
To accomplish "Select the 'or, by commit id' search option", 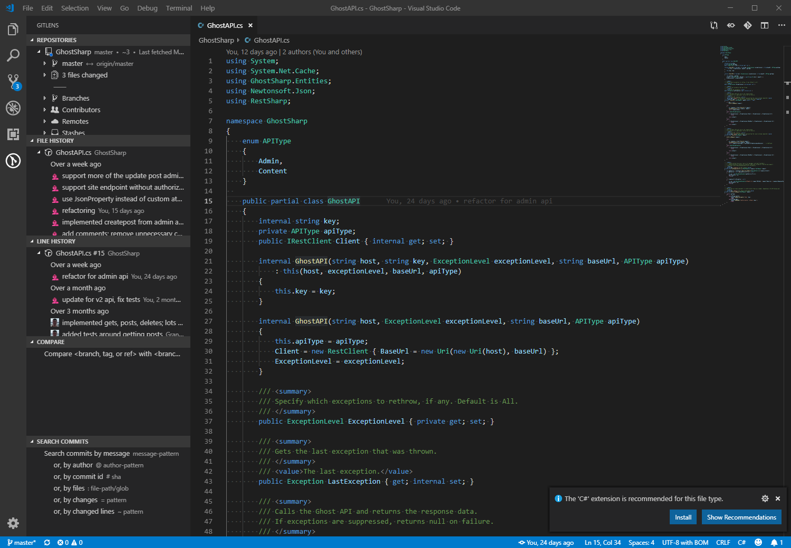I will pos(87,476).
